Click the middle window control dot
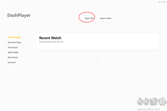 pyautogui.click(x=162, y=2)
